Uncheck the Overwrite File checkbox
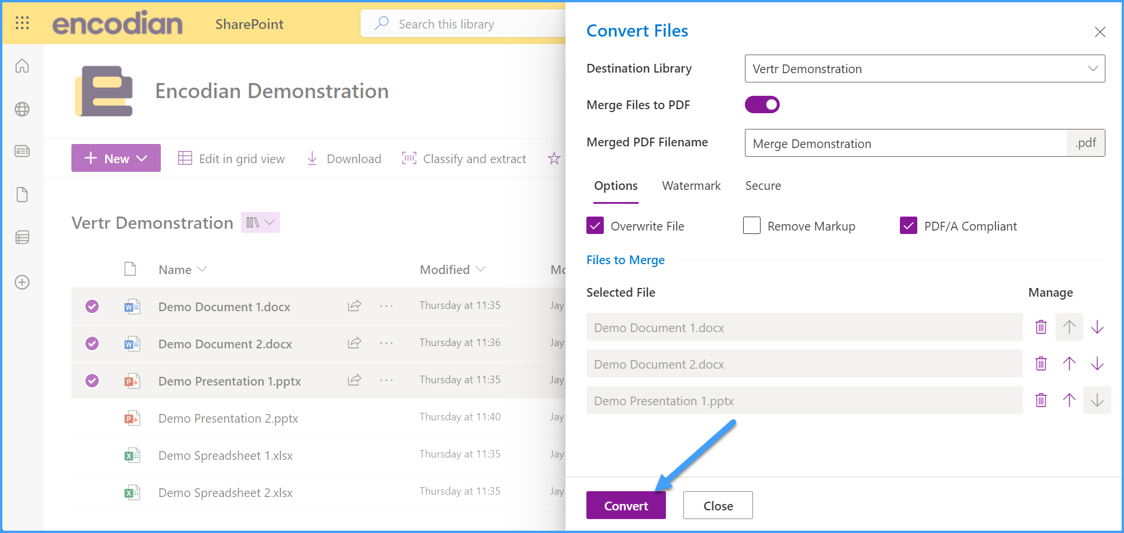The width and height of the screenshot is (1124, 533). 595,225
